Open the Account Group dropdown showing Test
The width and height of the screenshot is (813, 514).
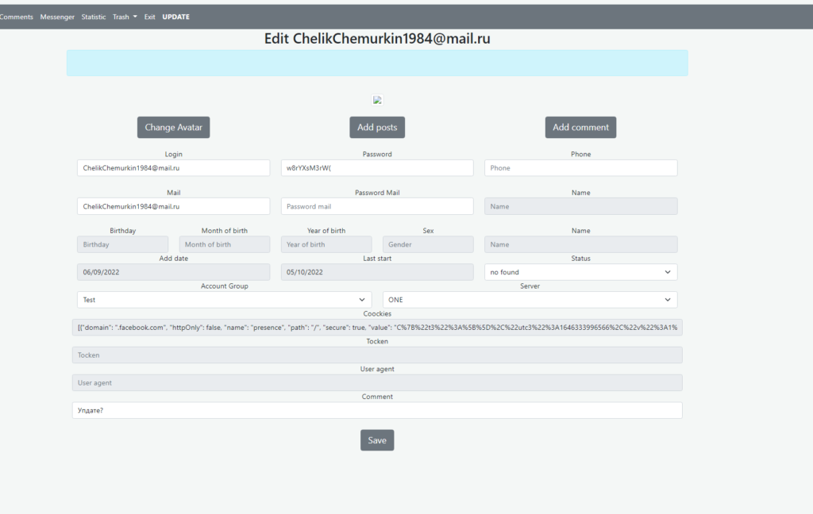(x=224, y=300)
